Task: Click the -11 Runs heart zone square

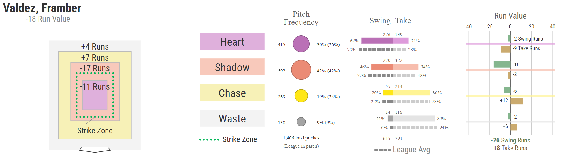Action: coord(95,95)
